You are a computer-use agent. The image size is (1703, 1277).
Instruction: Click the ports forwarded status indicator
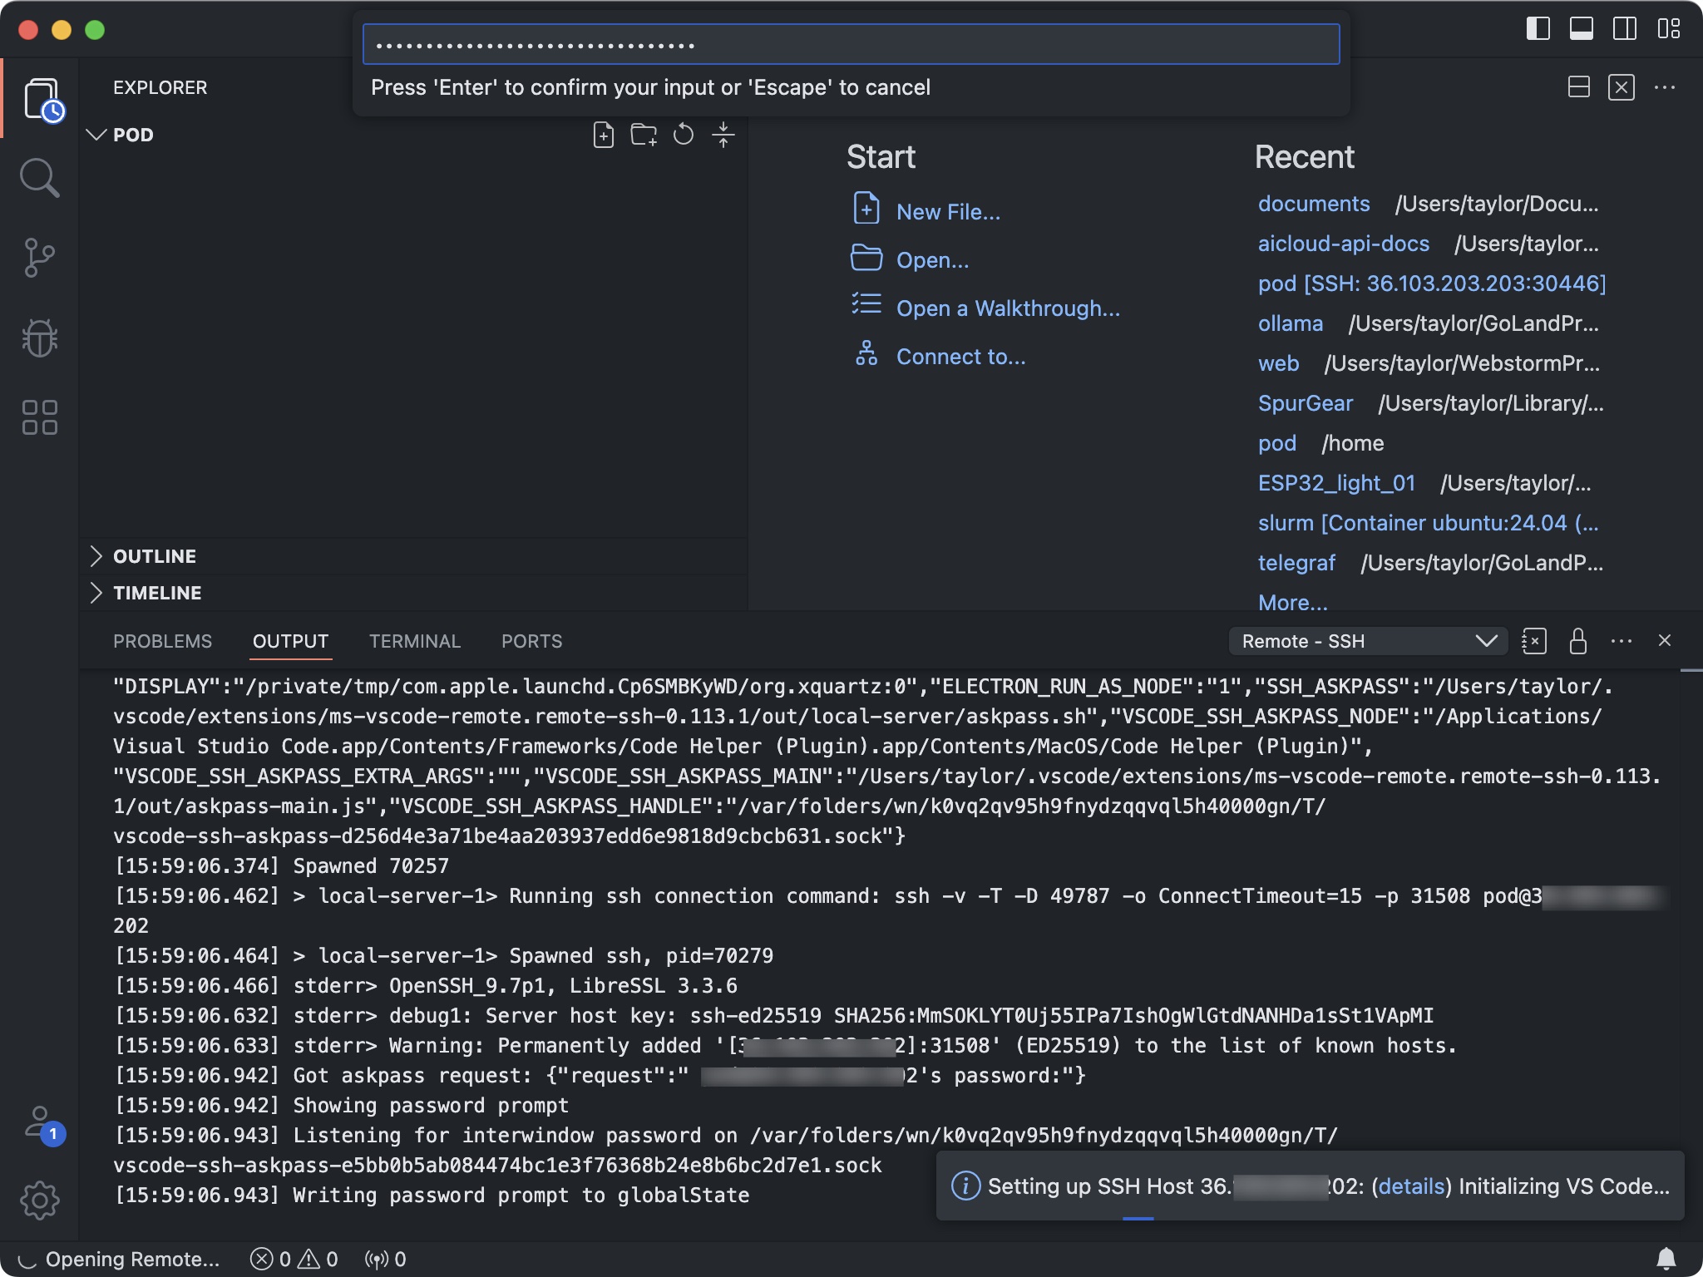click(x=385, y=1259)
